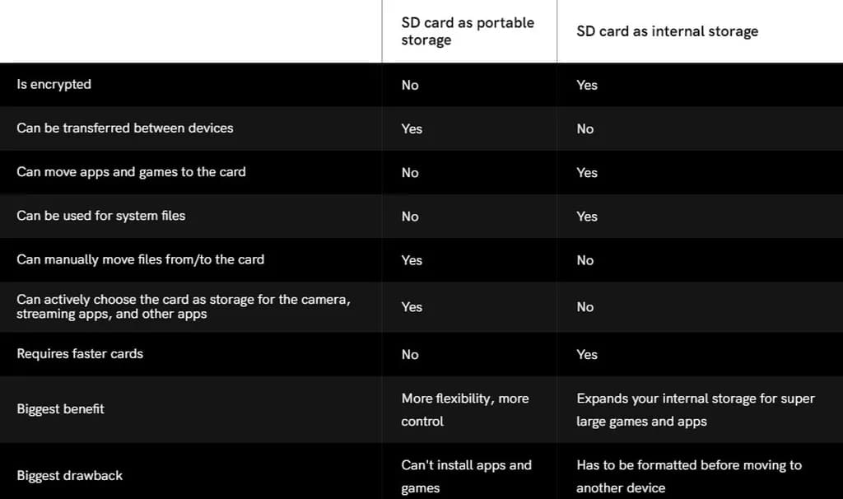The width and height of the screenshot is (843, 499).
Task: Click 'Yes' under internal storage for 'Is encrypted'
Action: (x=587, y=85)
